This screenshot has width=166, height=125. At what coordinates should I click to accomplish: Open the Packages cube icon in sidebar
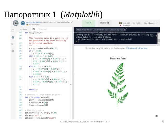tap(13, 37)
